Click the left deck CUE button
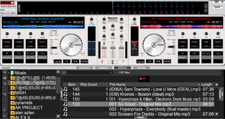This screenshot has height=119, width=225. (67, 61)
